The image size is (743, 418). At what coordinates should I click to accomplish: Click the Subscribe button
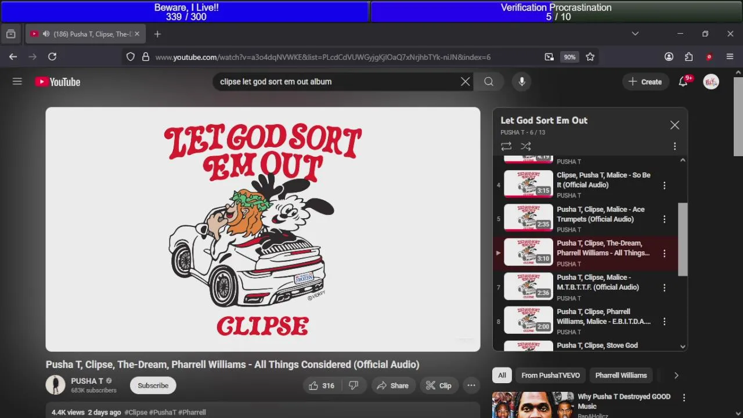153,385
